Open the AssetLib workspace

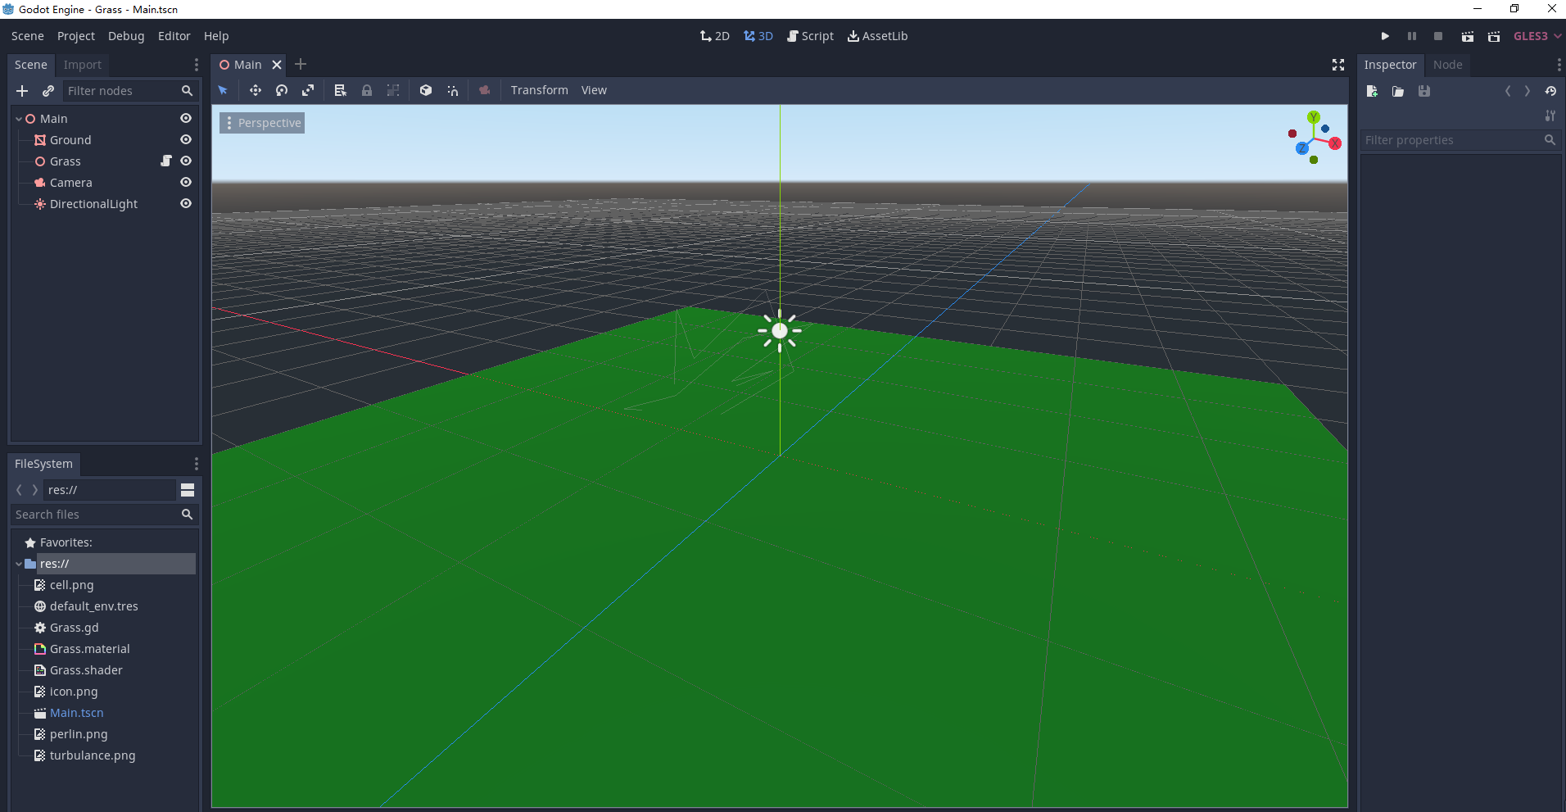coord(877,36)
